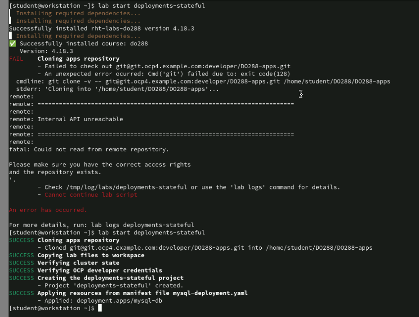Click the "An error has occurred." text
The width and height of the screenshot is (419, 317).
pyautogui.click(x=48, y=210)
